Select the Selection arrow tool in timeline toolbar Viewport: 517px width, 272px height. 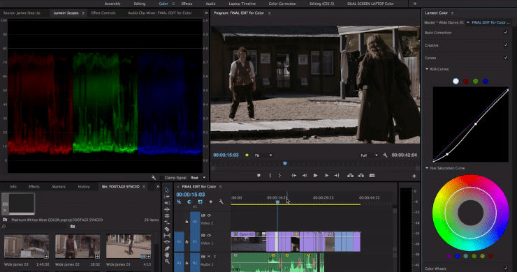167,190
